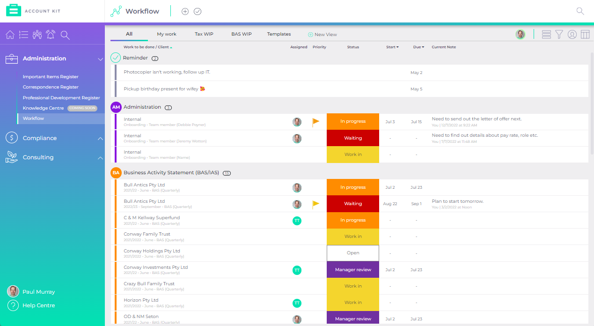
Task: Click the plus icon beside the Workflow title
Action: (184, 11)
